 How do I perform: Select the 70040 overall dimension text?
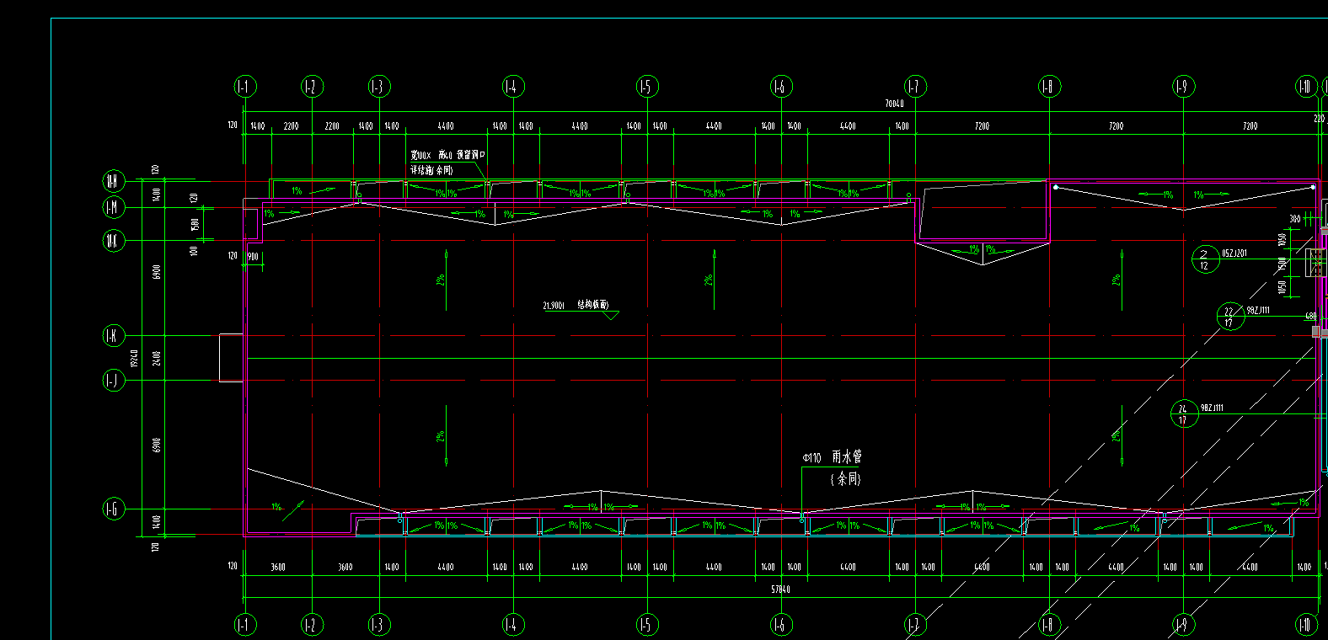pyautogui.click(x=894, y=104)
